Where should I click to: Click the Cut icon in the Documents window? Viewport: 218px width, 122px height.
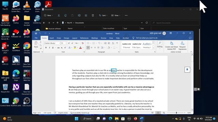pos(59,16)
